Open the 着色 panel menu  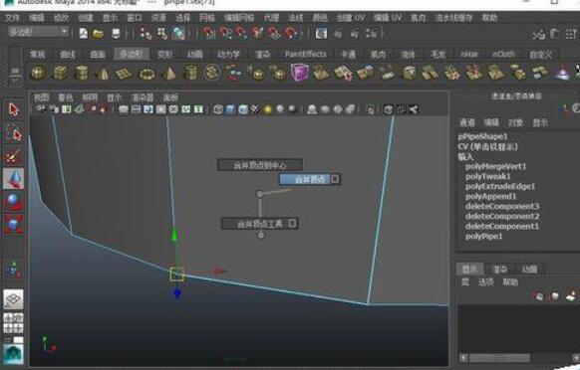pyautogui.click(x=66, y=97)
